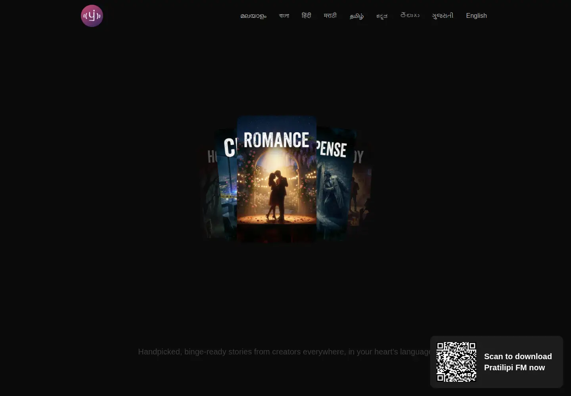
Task: Switch site language to English
Action: pyautogui.click(x=476, y=15)
